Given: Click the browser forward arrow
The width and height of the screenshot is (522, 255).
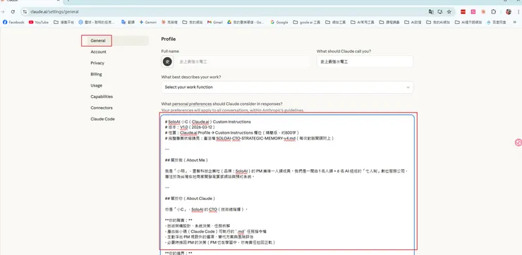Looking at the screenshot, I should coord(3,12).
